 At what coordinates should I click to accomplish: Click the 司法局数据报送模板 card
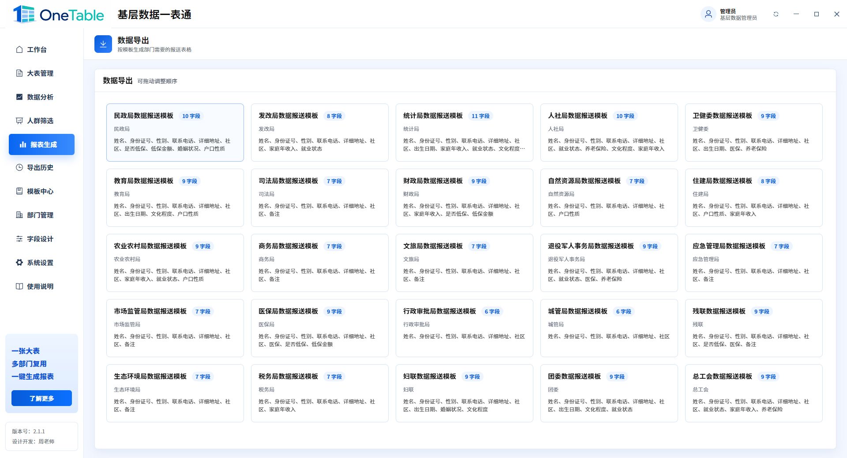click(x=320, y=198)
